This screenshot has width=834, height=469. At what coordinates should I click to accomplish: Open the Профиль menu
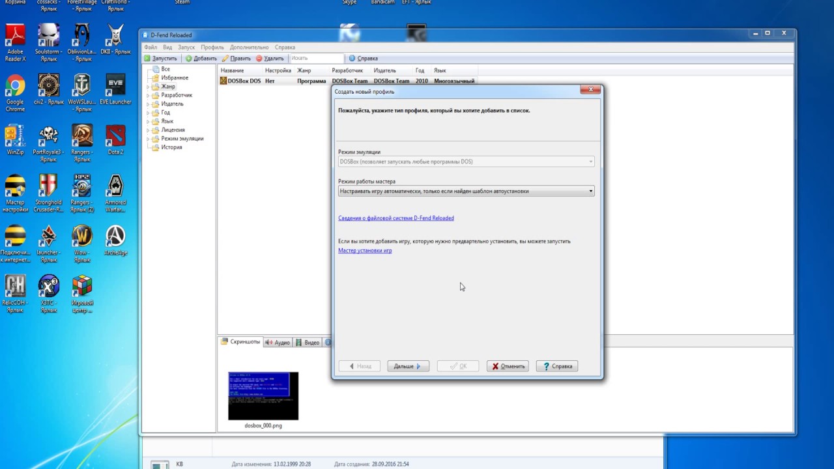[x=212, y=48]
